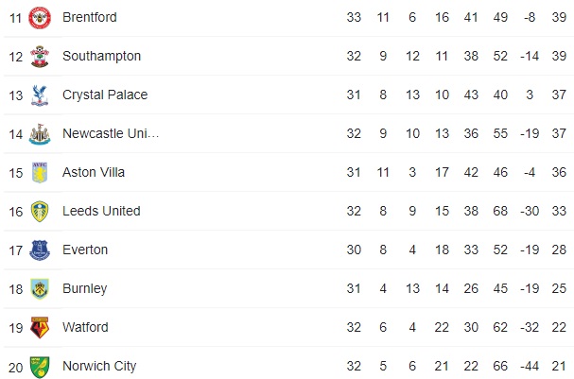Click the Watford club crest icon
The image size is (574, 379).
39,328
